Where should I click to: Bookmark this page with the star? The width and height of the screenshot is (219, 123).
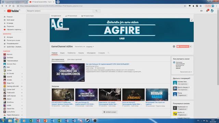(x=185, y=6)
